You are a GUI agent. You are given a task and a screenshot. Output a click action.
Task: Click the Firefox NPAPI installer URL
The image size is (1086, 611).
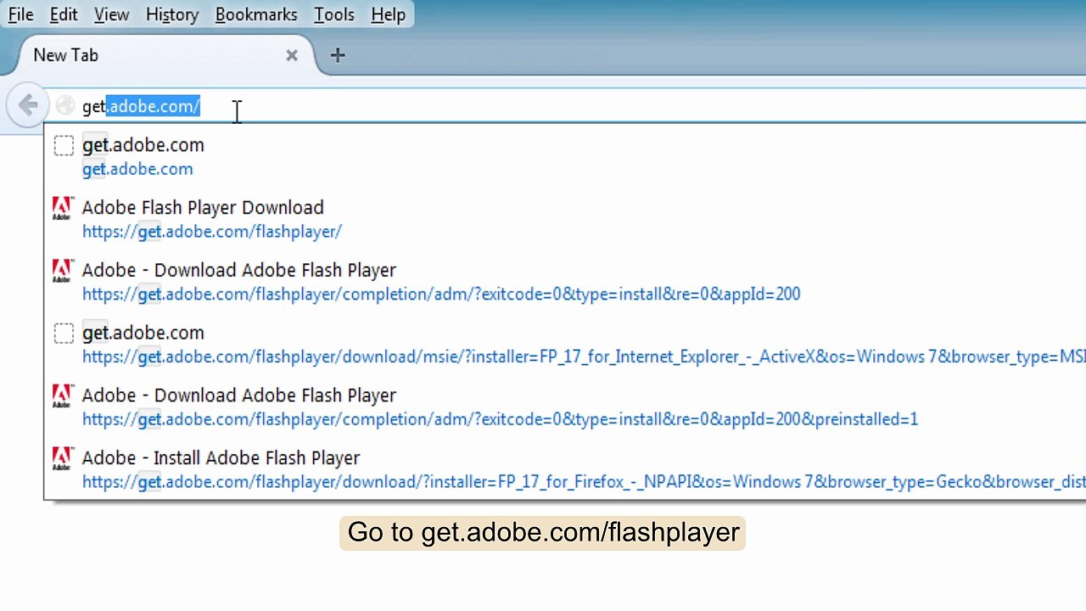point(584,482)
